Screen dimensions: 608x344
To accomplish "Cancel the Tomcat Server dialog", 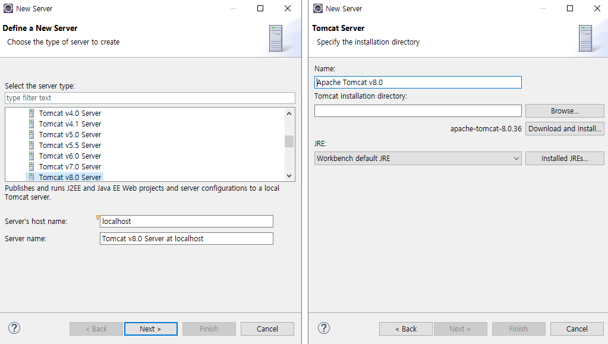I will (x=577, y=329).
